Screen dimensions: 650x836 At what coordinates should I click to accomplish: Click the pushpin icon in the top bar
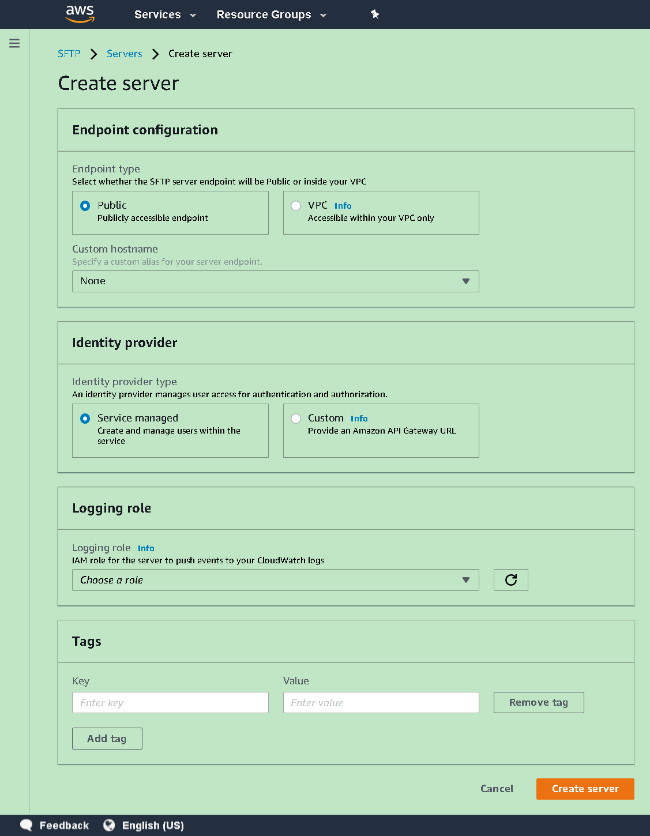tap(374, 14)
